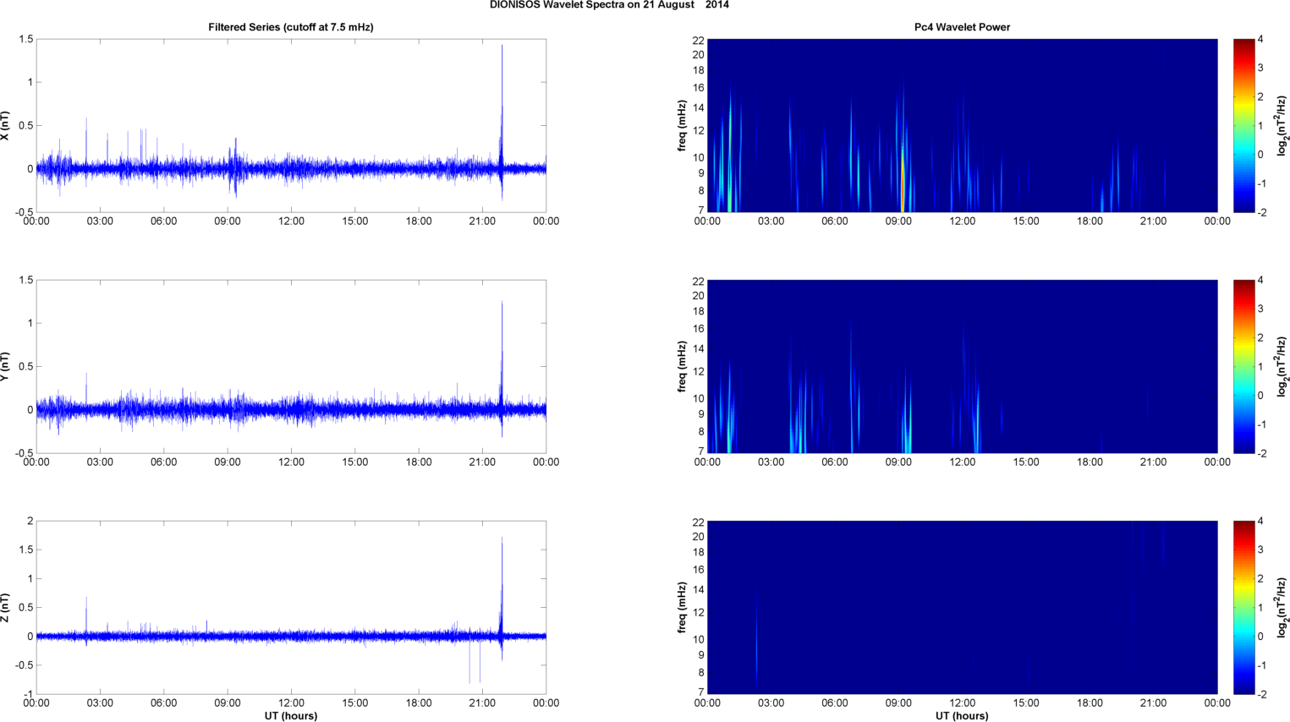The width and height of the screenshot is (1290, 722).
Task: Click the 'Z (nT)' axis label
Action: [x=5, y=608]
